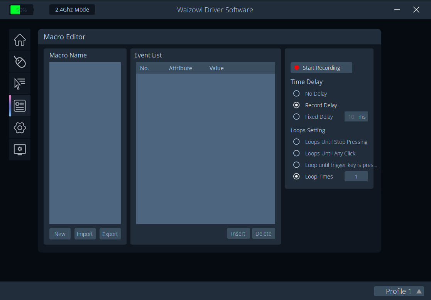Export the selected macro
Screen dimensions: 431x300
pyautogui.click(x=110, y=234)
